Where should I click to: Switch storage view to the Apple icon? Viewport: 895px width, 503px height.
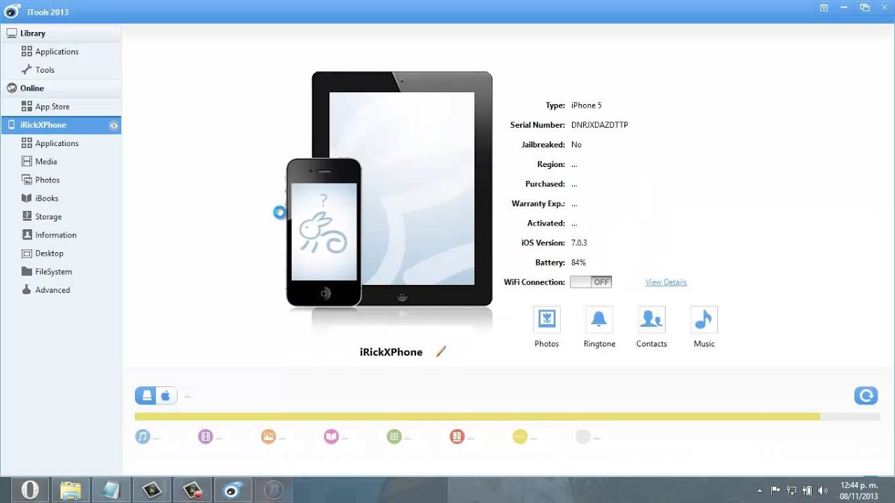166,395
